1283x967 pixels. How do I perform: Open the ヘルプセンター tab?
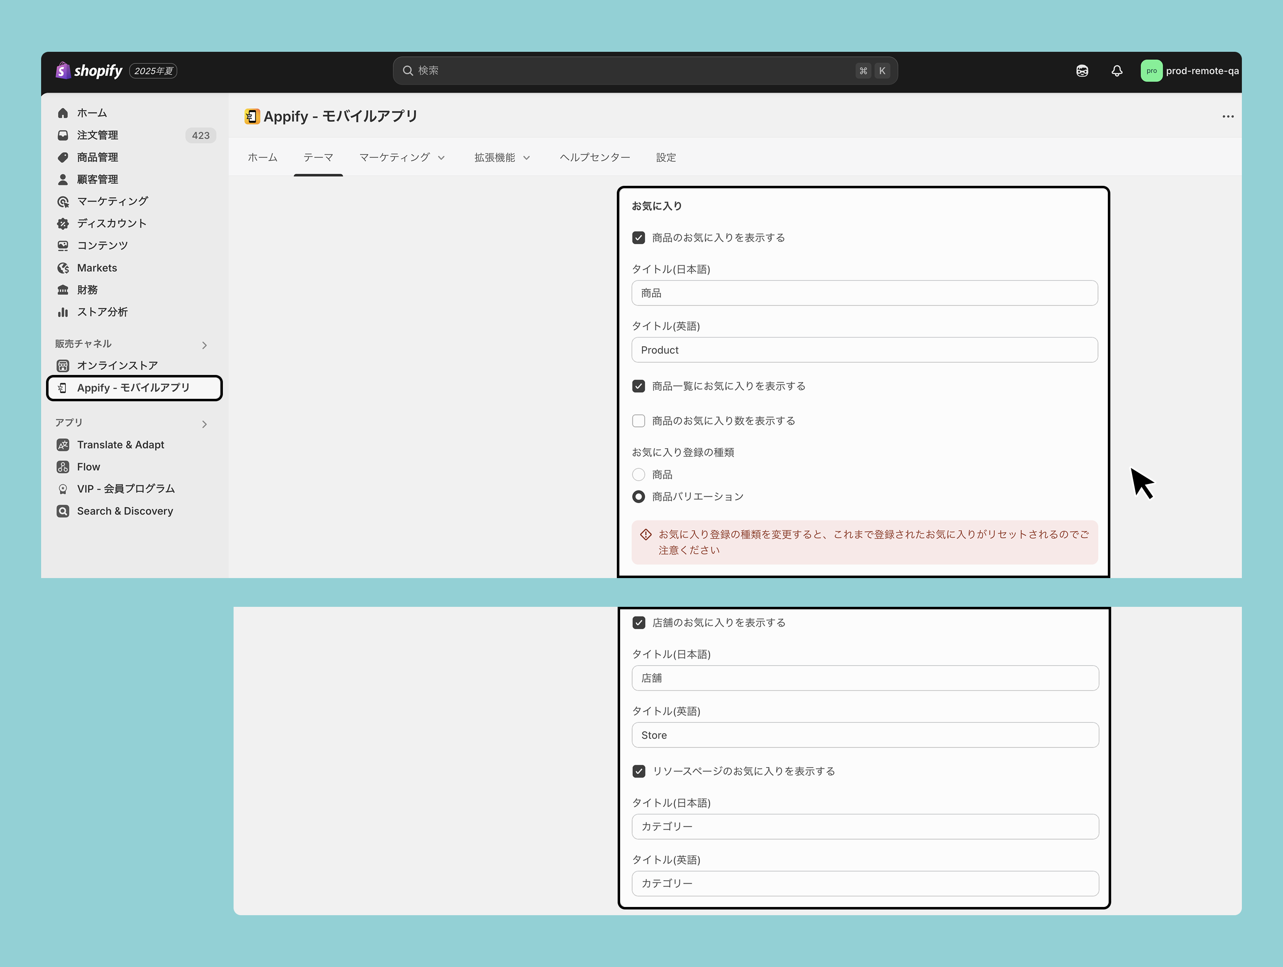tap(595, 158)
